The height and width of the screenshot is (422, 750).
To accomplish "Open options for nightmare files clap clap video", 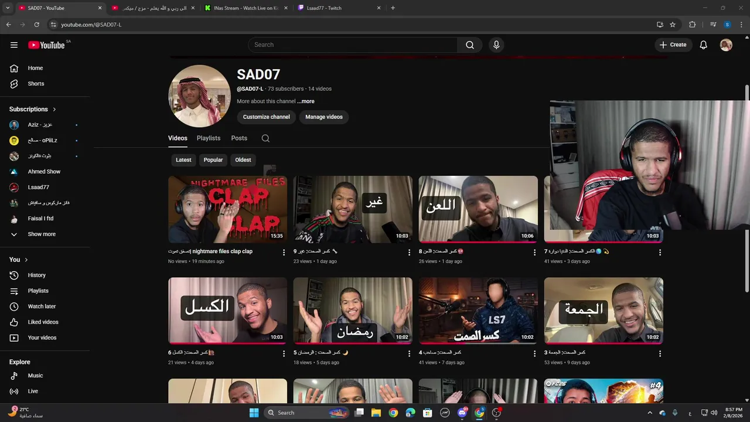I will pos(284,253).
